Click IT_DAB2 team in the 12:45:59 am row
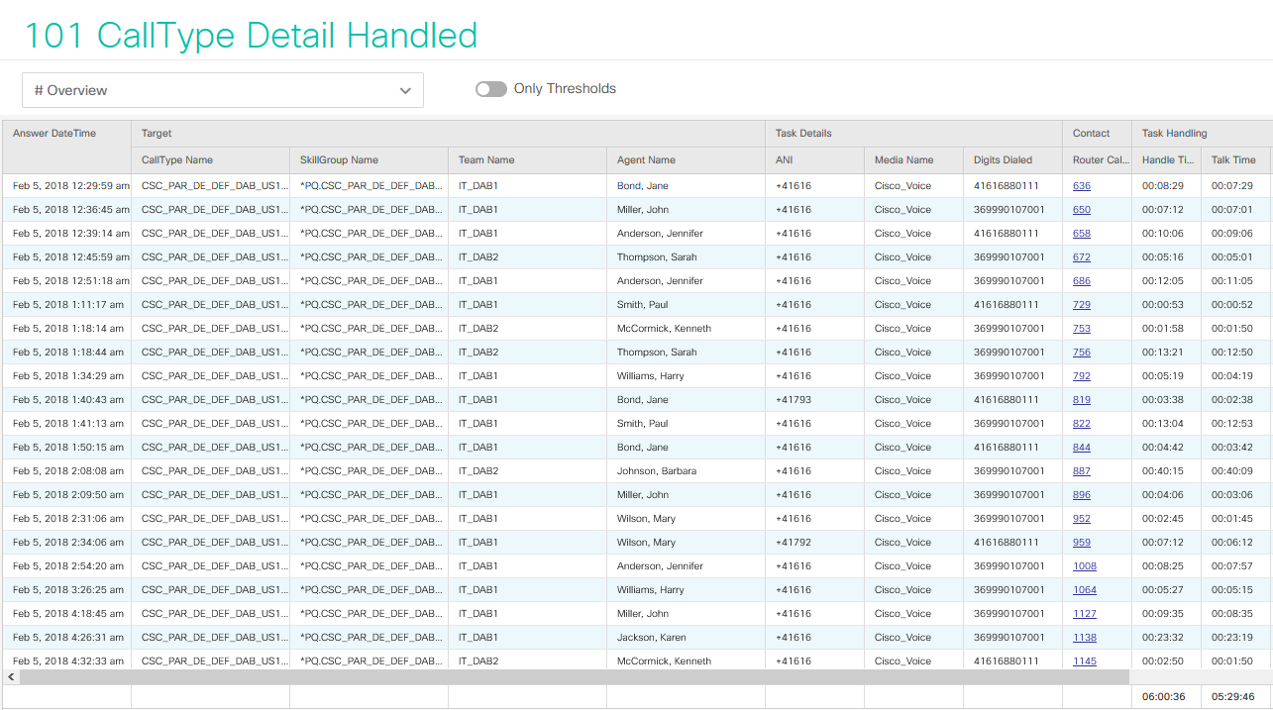1273x710 pixels. (x=478, y=257)
